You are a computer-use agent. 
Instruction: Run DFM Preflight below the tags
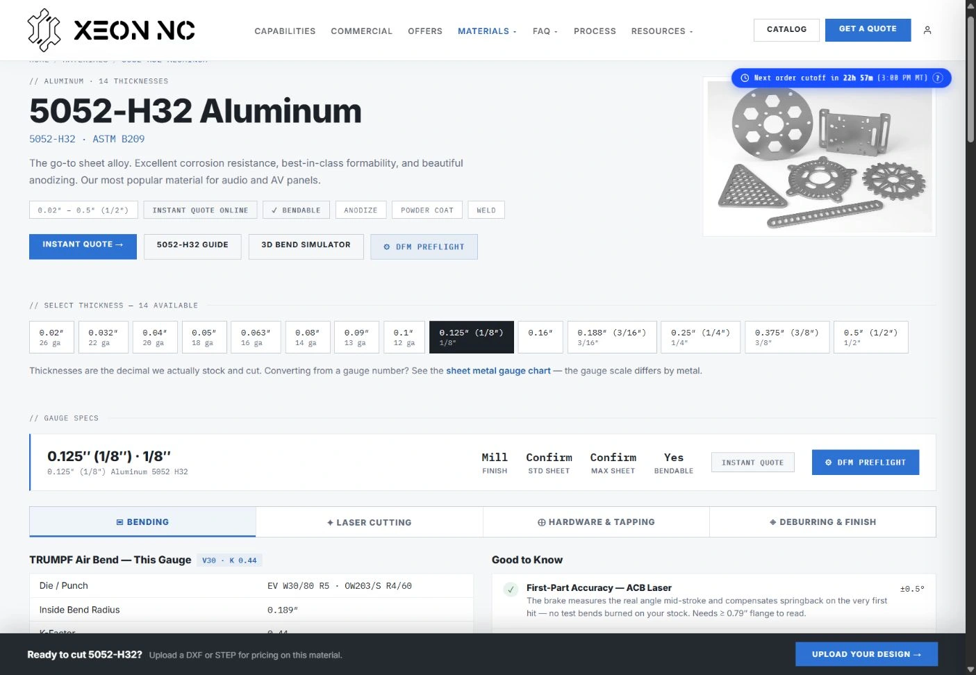click(x=424, y=247)
